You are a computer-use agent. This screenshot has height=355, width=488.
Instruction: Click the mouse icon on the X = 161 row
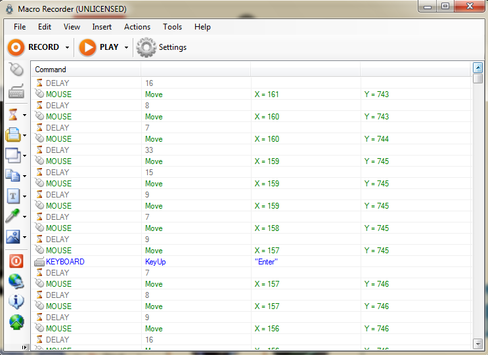[x=39, y=94]
